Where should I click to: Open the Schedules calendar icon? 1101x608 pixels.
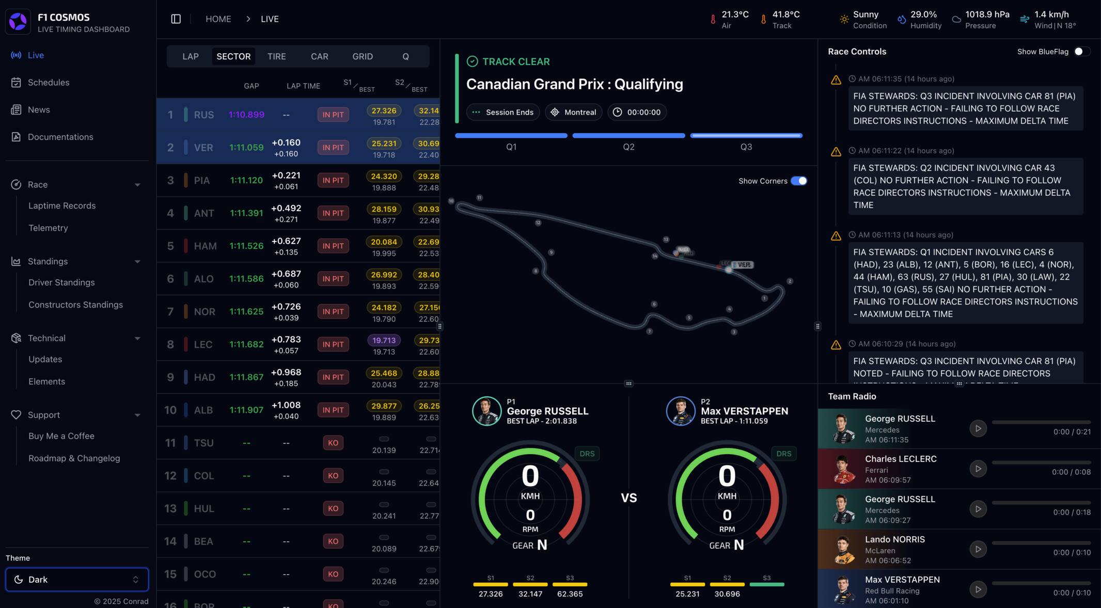pos(16,83)
